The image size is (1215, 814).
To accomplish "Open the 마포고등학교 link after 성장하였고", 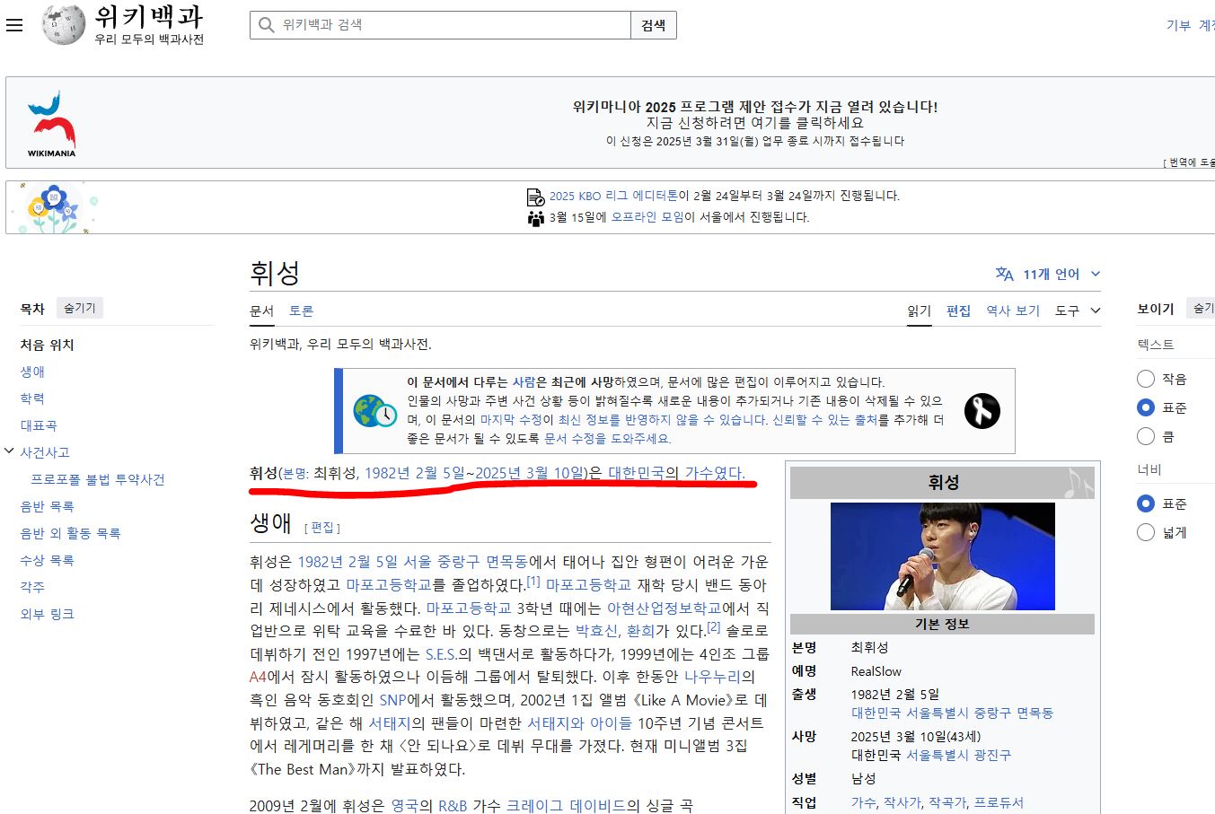I will (x=389, y=585).
